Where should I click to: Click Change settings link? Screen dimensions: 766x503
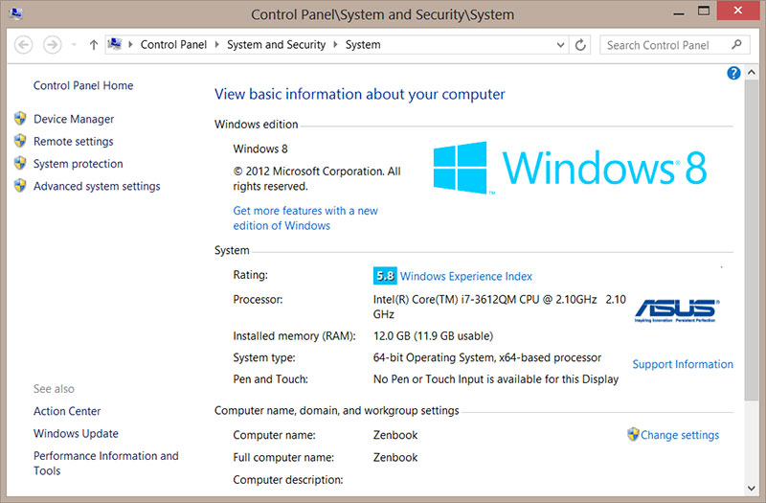pos(680,435)
